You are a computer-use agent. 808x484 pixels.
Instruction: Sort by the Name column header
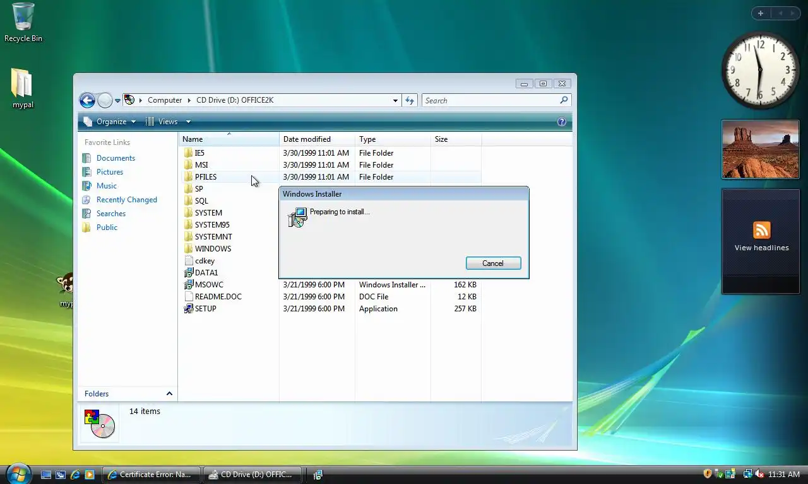coord(229,139)
